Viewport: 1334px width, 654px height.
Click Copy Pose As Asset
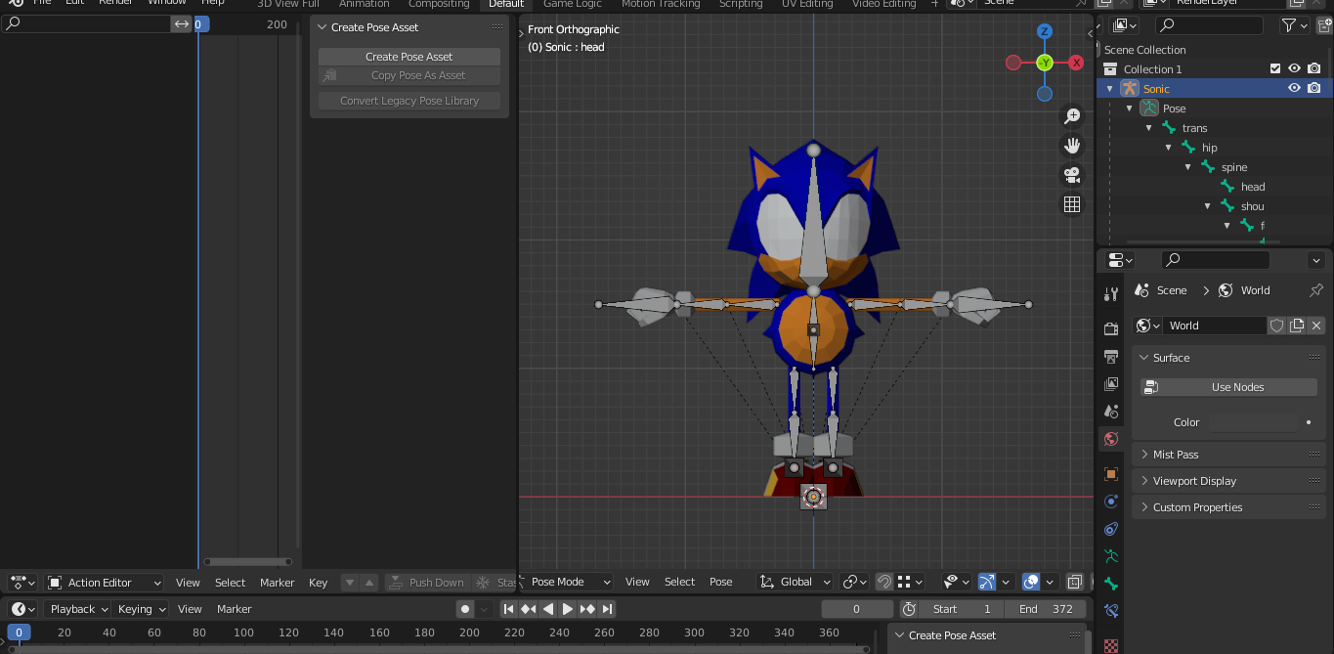[x=409, y=75]
